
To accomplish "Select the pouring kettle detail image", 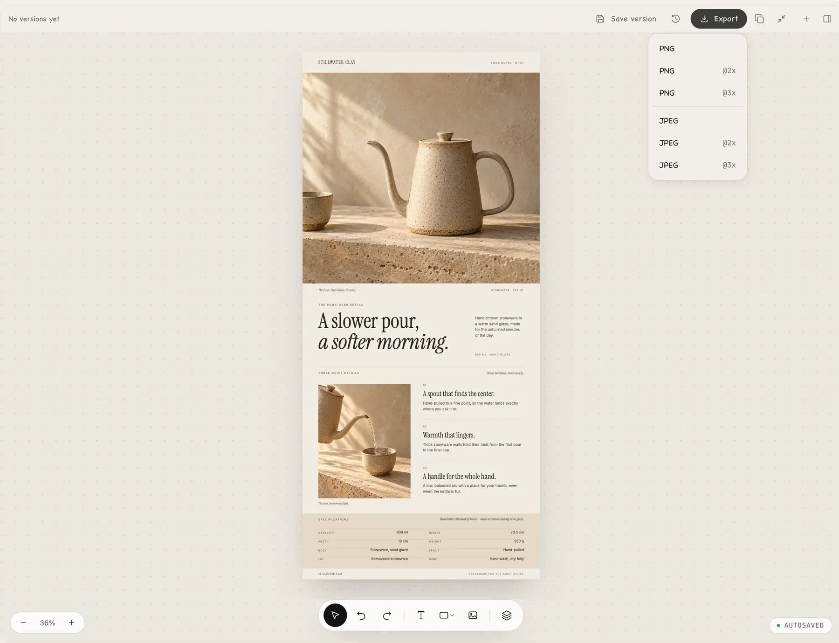I will point(364,441).
